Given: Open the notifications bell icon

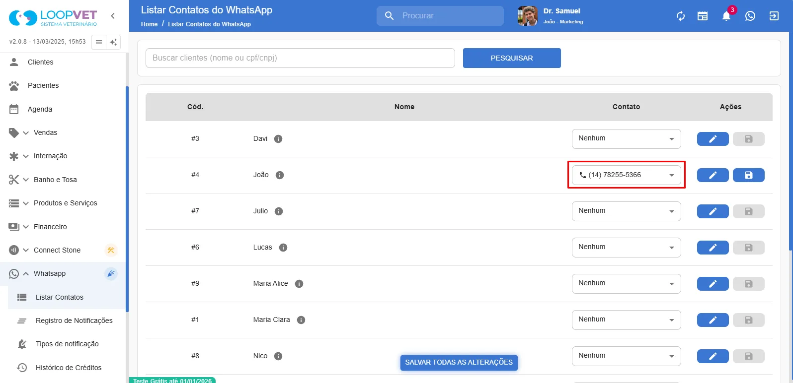Looking at the screenshot, I should click(726, 16).
